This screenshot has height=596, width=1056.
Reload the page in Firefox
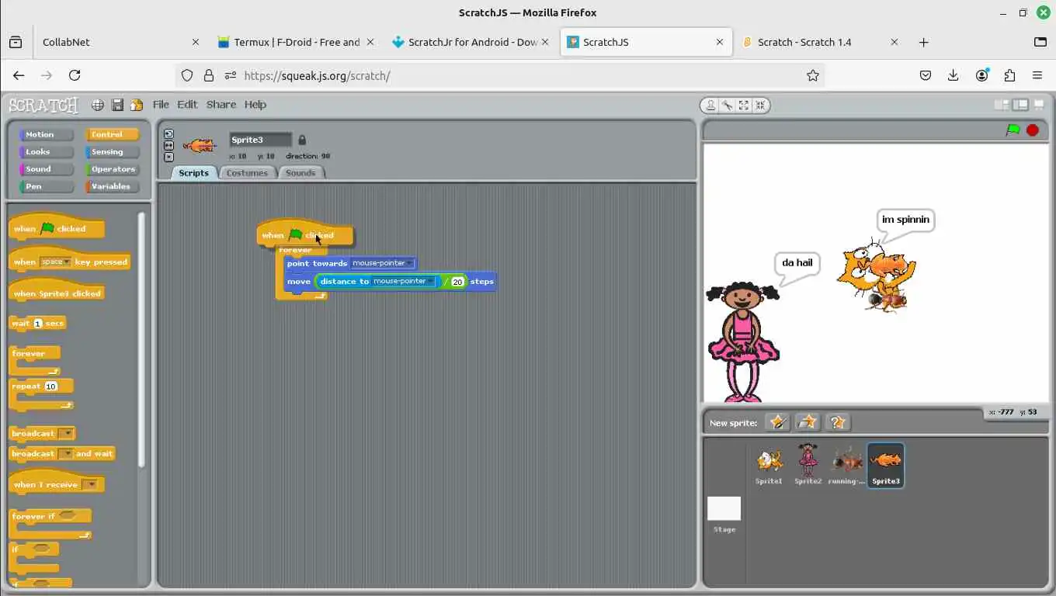coord(75,75)
